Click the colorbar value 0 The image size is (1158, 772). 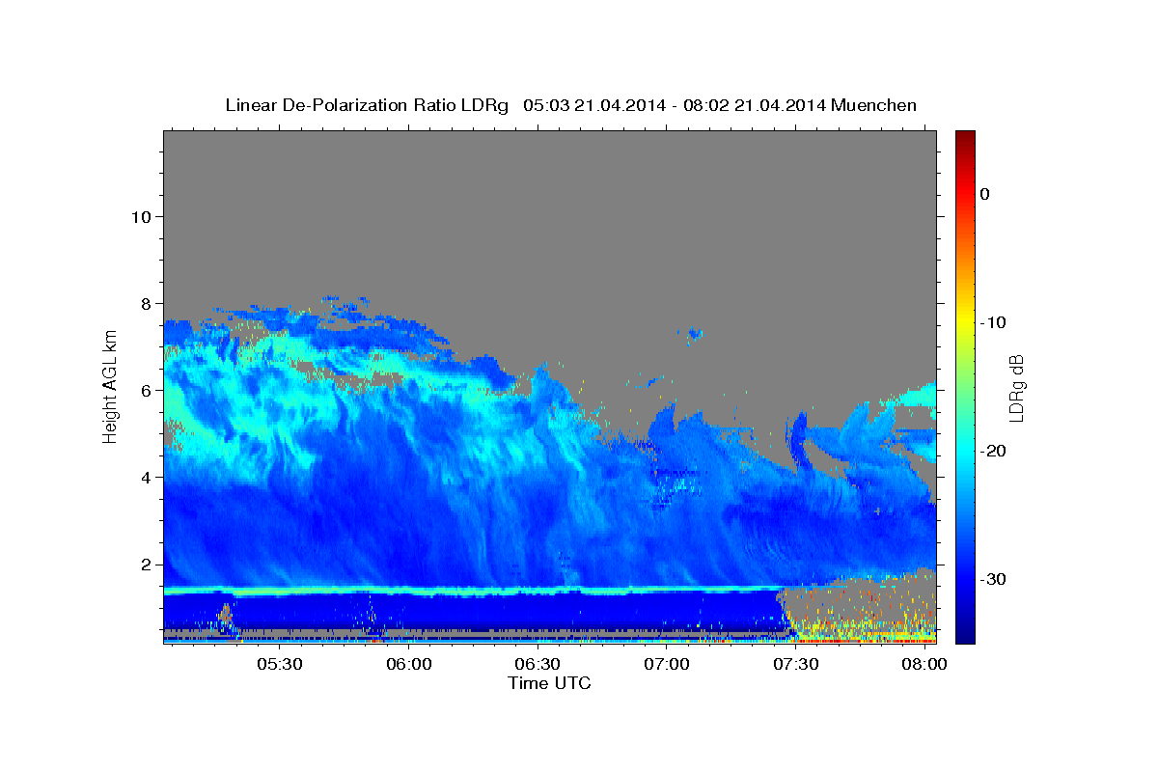click(x=984, y=194)
